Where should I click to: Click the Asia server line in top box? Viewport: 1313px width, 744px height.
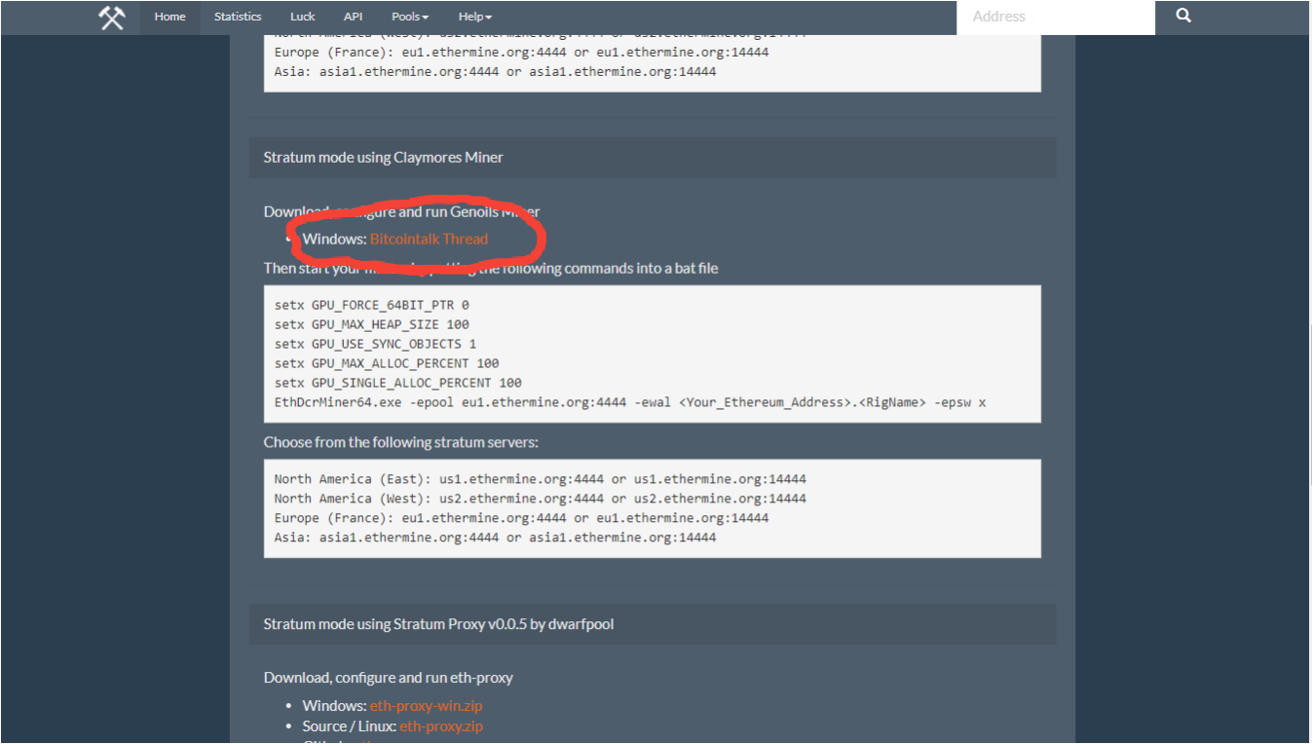[495, 72]
